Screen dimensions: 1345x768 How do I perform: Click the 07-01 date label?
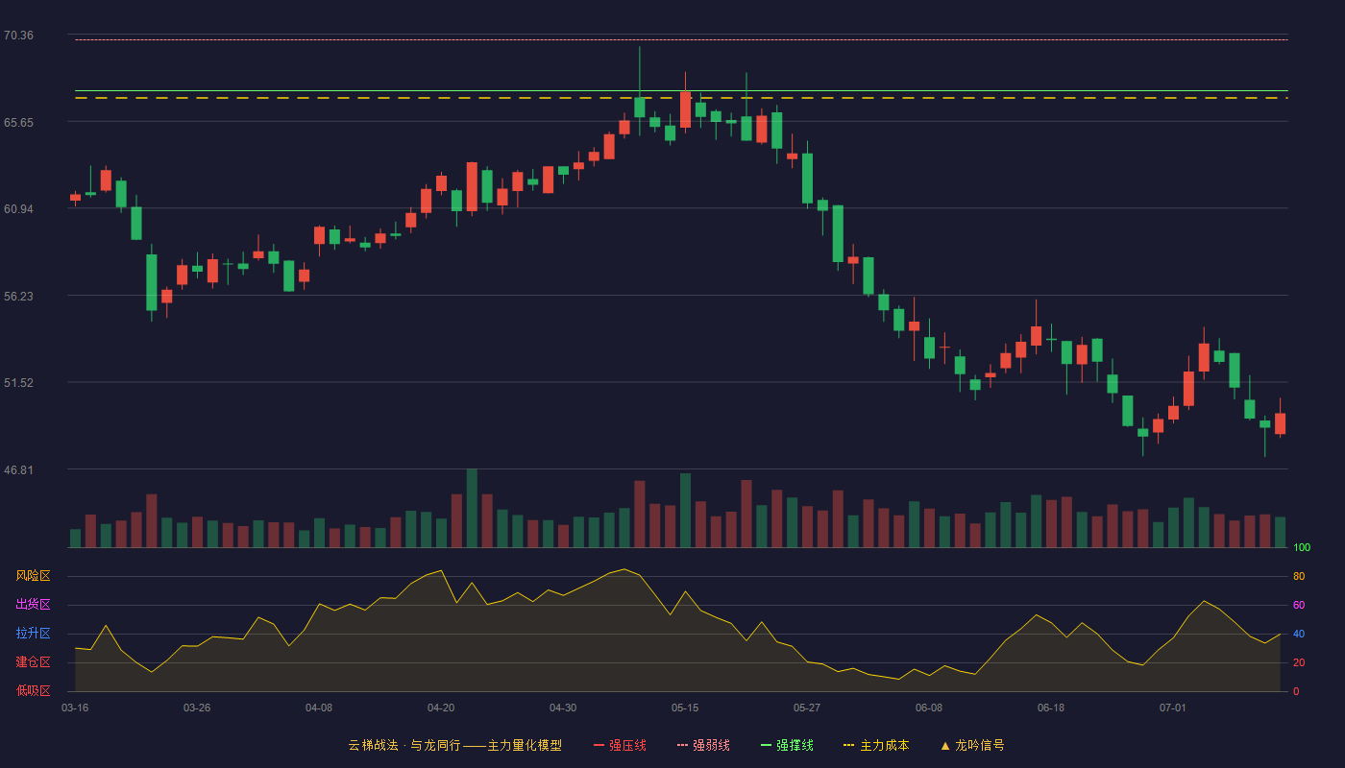click(x=1173, y=708)
